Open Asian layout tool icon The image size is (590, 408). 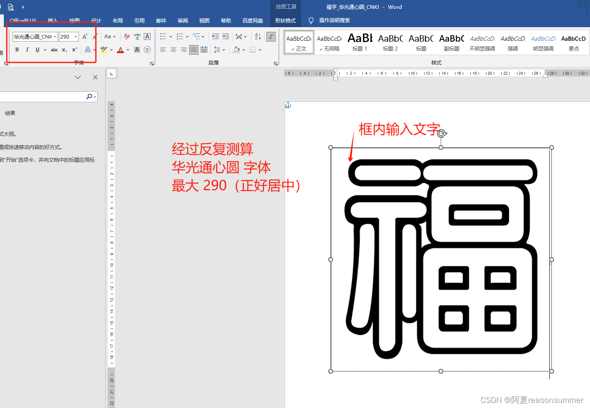239,37
